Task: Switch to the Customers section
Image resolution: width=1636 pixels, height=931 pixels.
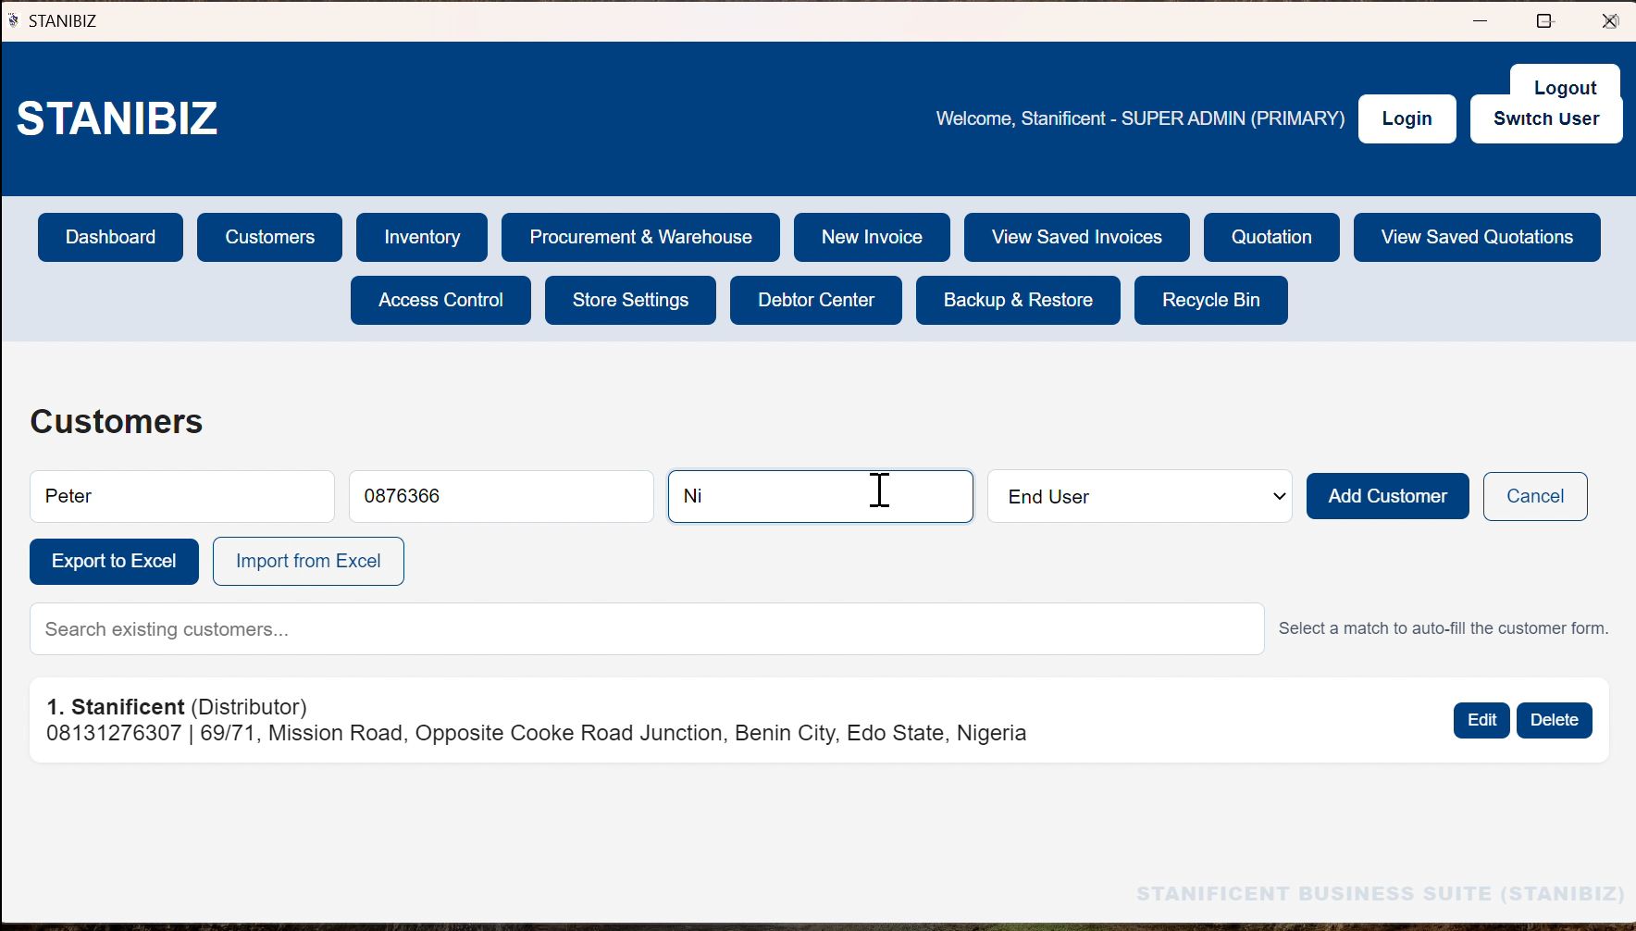Action: (x=269, y=237)
